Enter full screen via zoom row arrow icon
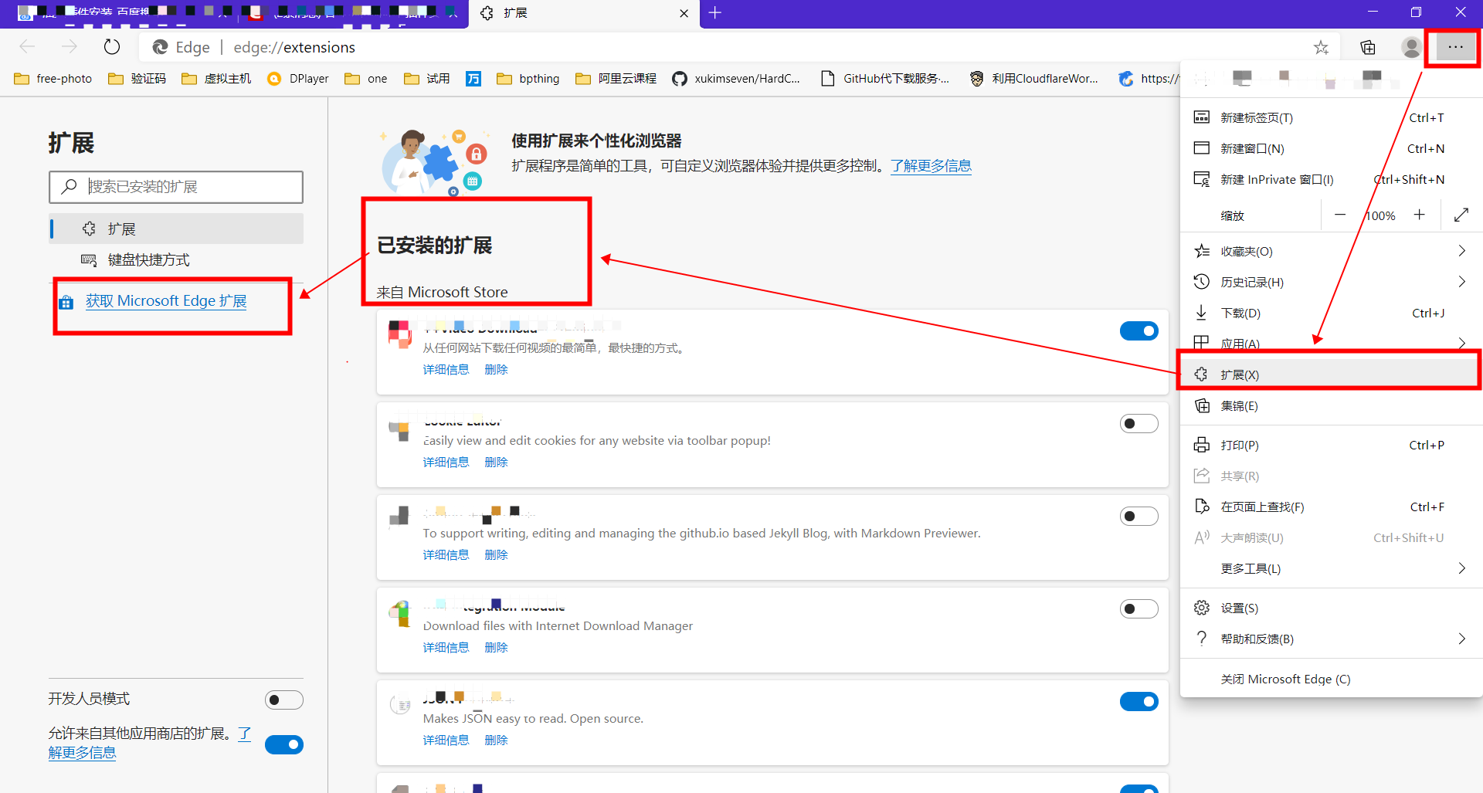The image size is (1483, 793). click(1461, 215)
